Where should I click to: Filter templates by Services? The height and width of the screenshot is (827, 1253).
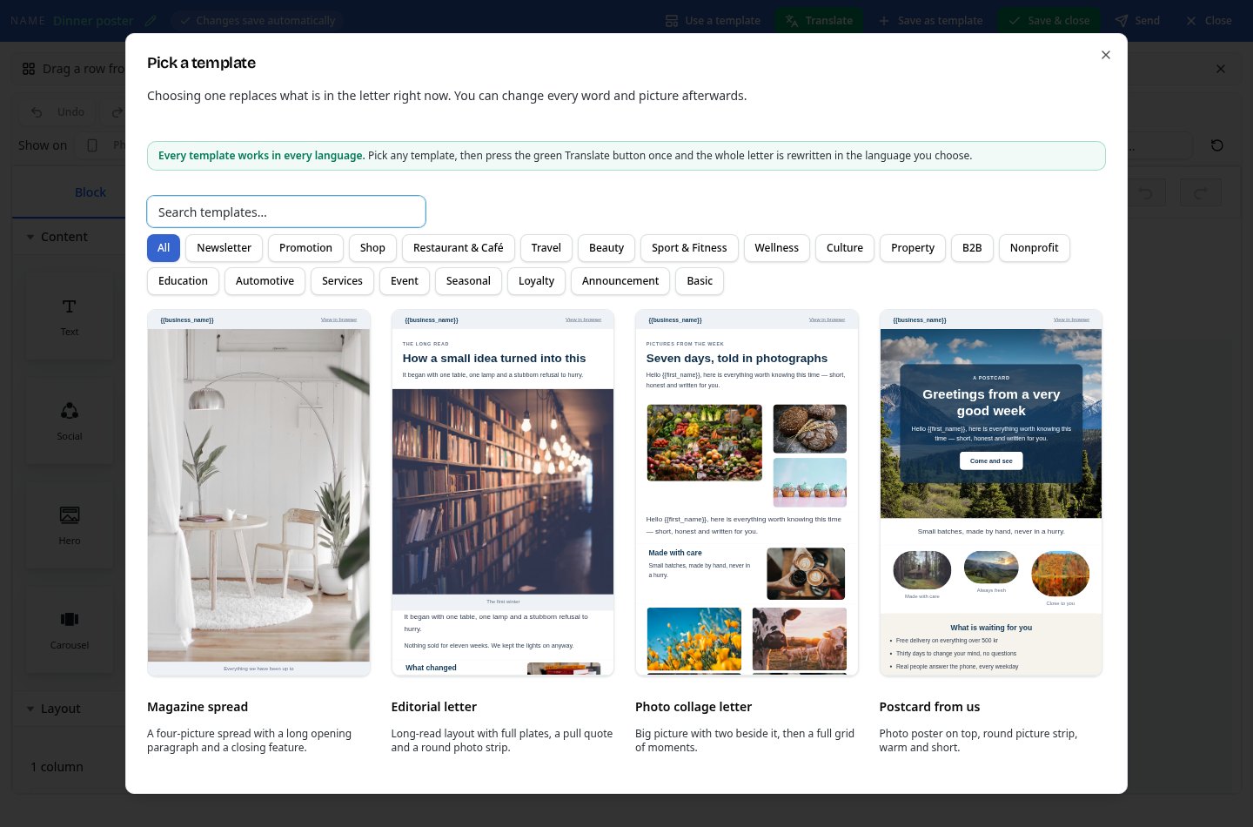pyautogui.click(x=342, y=281)
